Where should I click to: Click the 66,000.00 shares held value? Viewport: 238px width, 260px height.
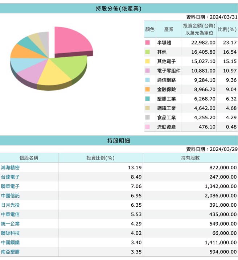tap(225, 233)
